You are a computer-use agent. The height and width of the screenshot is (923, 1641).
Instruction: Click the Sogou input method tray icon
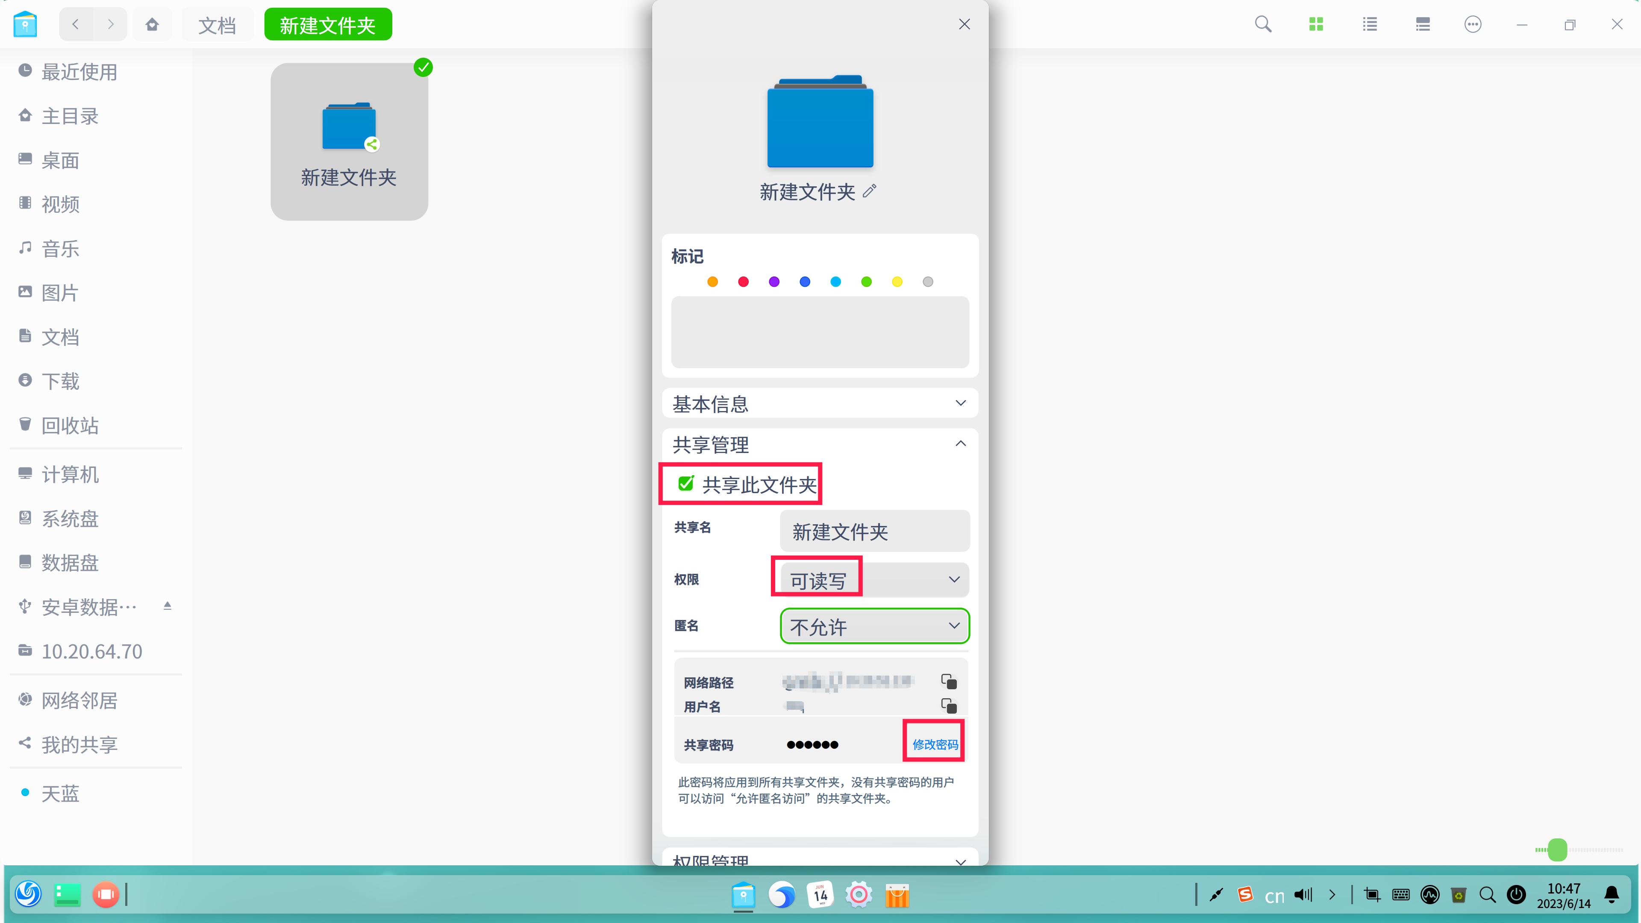click(1245, 894)
